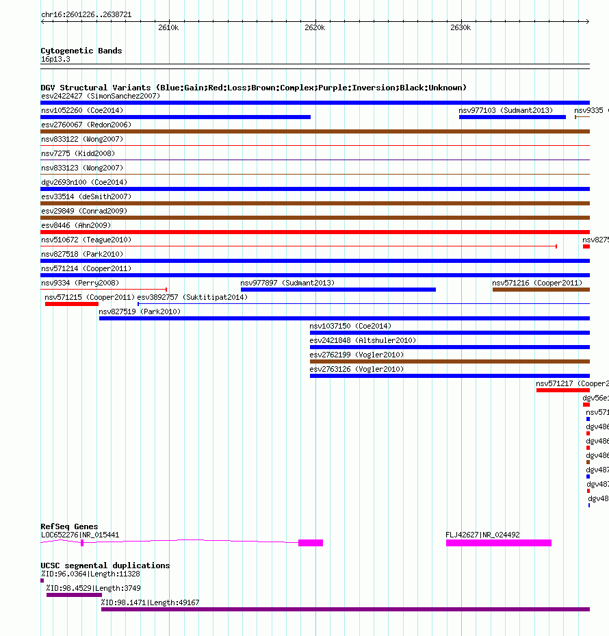Image resolution: width=609 pixels, height=636 pixels.
Task: Open the esv3892757 (Suktitipat2014) label
Action: pyautogui.click(x=192, y=297)
